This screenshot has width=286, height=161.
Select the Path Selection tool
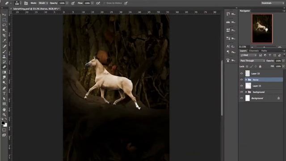4,99
